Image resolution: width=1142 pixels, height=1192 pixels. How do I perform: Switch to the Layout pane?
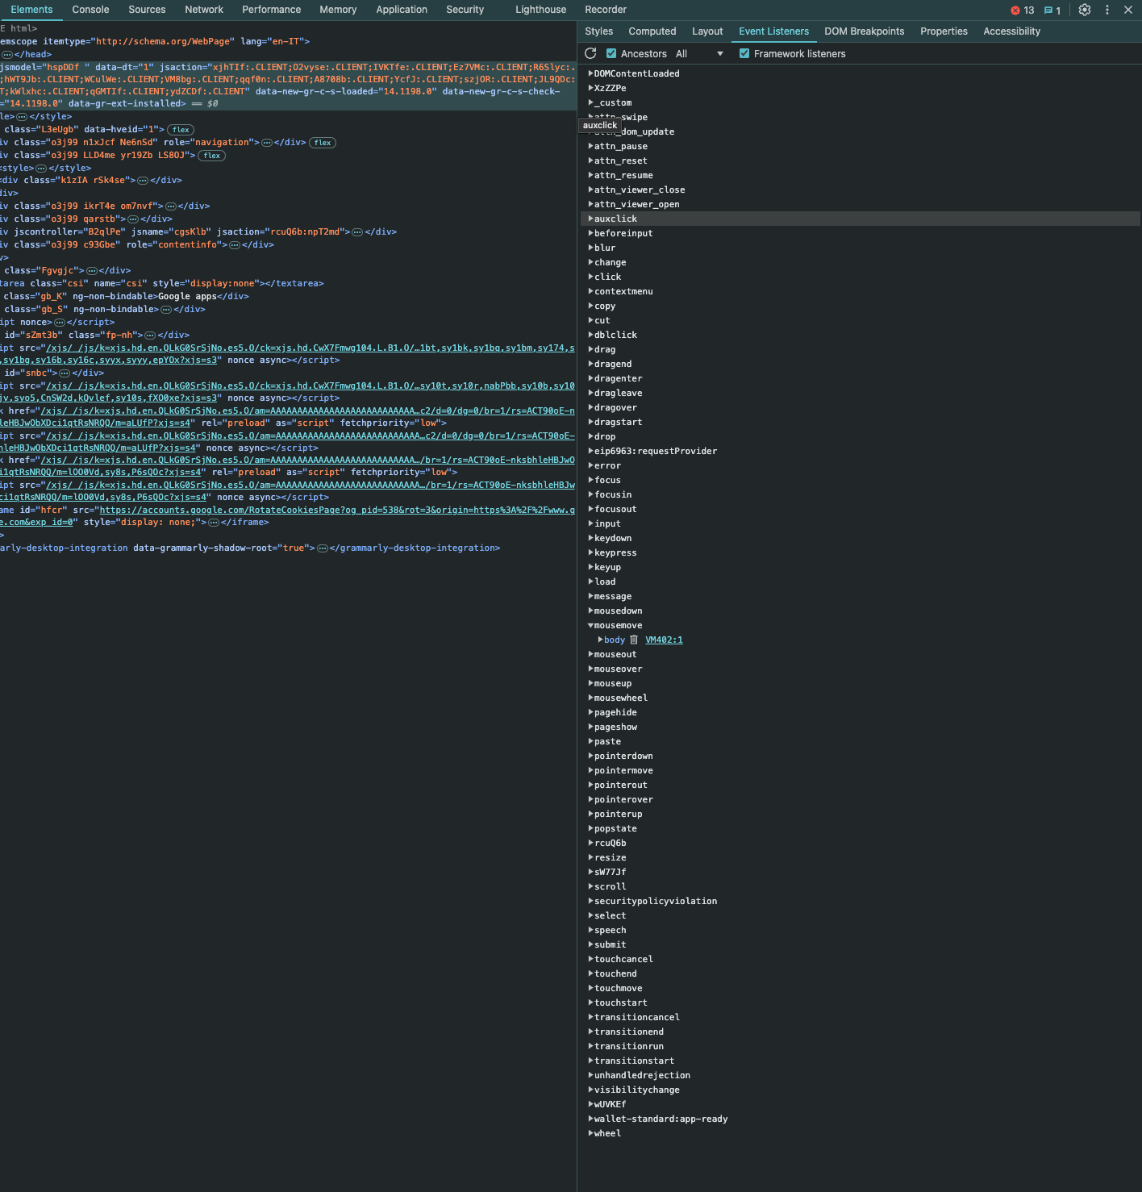click(707, 31)
